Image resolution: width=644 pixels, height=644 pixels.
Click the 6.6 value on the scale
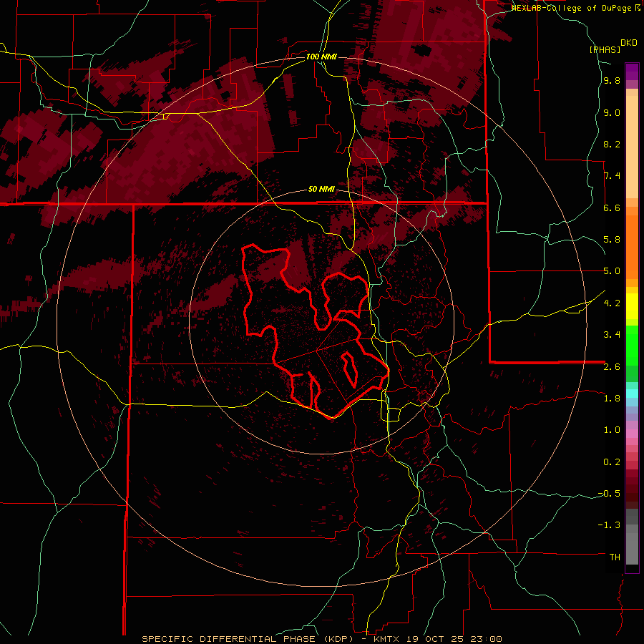pos(612,208)
